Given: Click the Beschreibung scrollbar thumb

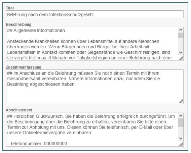Looking at the screenshot, I should click(181, 35).
